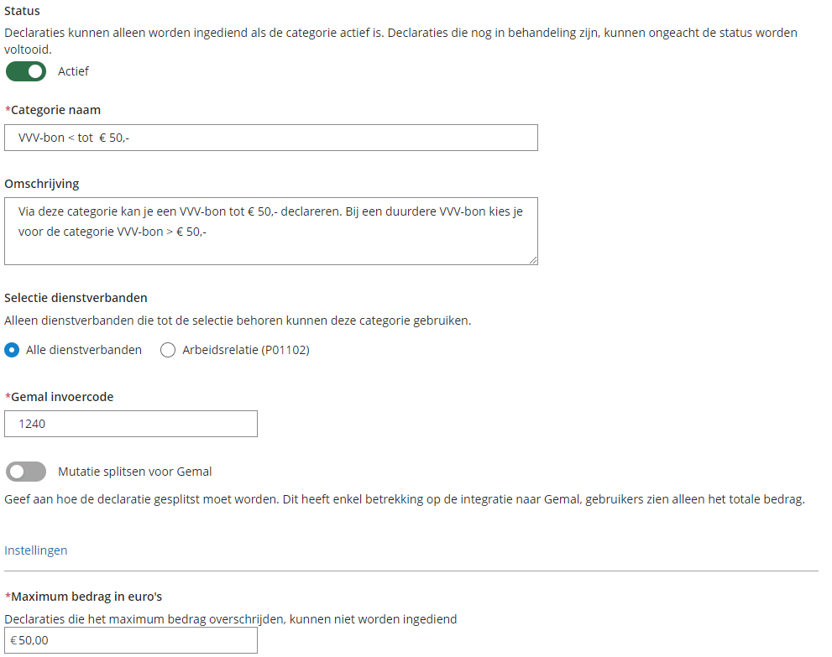The height and width of the screenshot is (657, 832).
Task: Focus the Omschrijving text area
Action: pos(270,231)
